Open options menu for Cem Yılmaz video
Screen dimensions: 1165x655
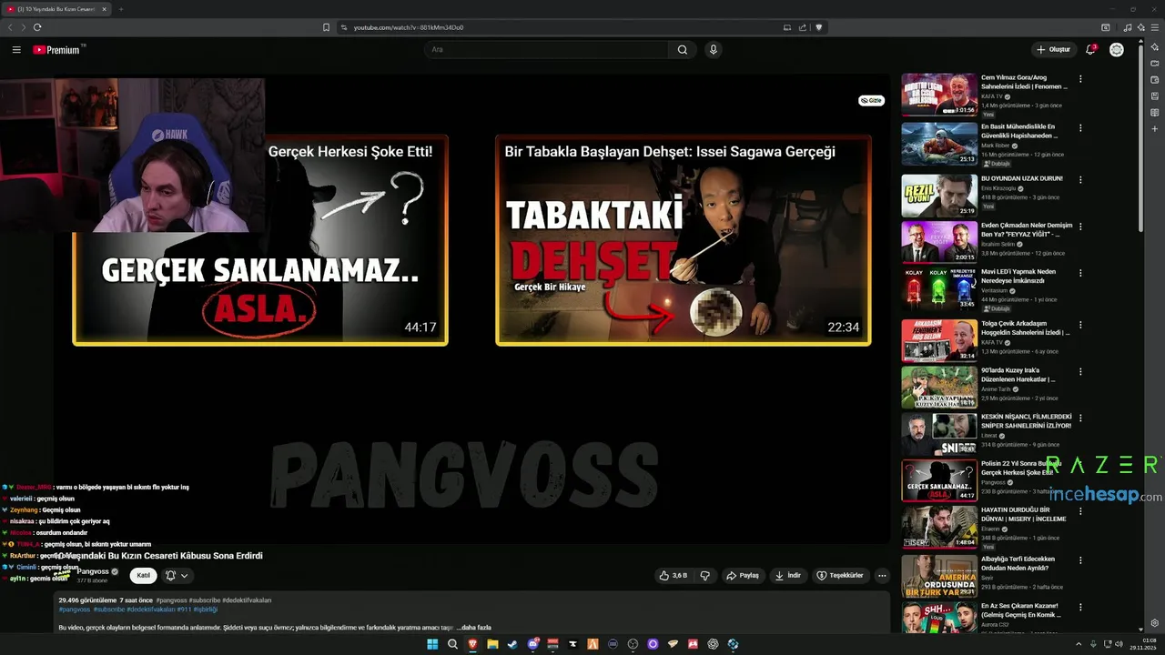[1080, 79]
